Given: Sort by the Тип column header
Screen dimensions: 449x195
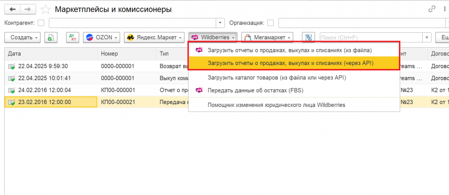Looking at the screenshot, I should coord(172,54).
